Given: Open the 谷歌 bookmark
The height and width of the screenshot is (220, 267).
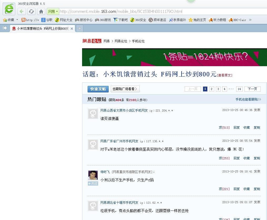Looking at the screenshot, I should [47, 20].
